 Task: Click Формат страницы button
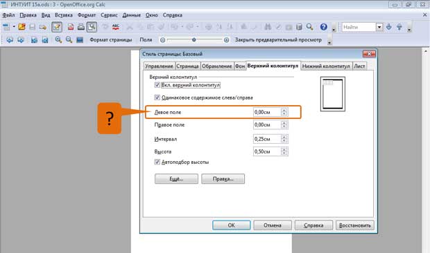click(x=111, y=40)
